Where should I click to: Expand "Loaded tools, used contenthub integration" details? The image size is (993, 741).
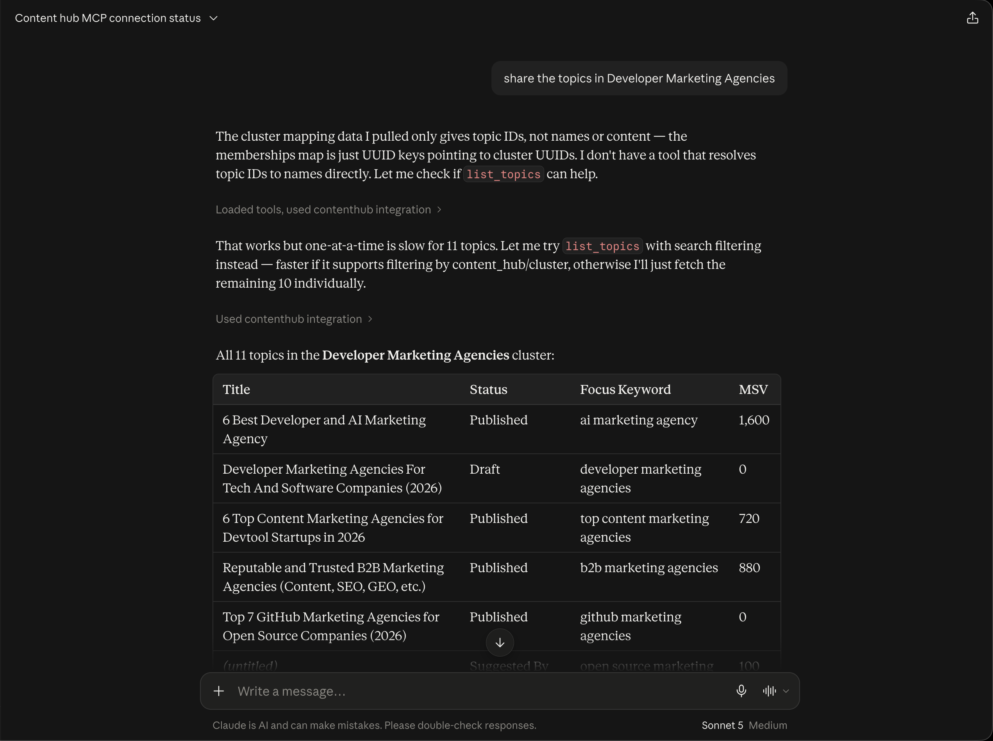point(329,209)
